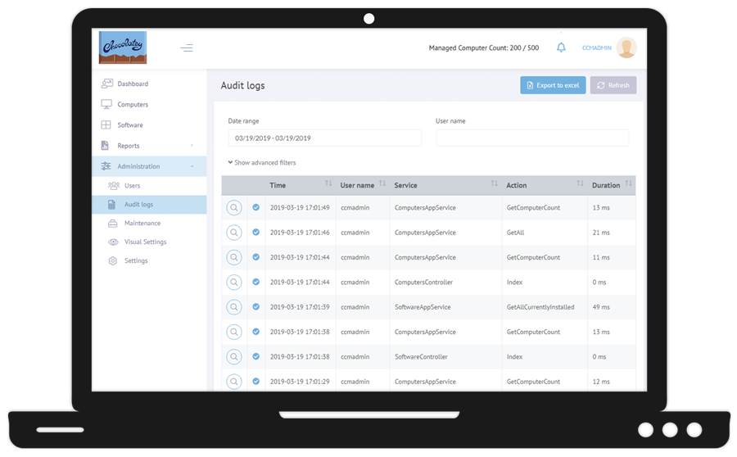
Task: Open Dashboard from the sidebar
Action: coord(132,84)
